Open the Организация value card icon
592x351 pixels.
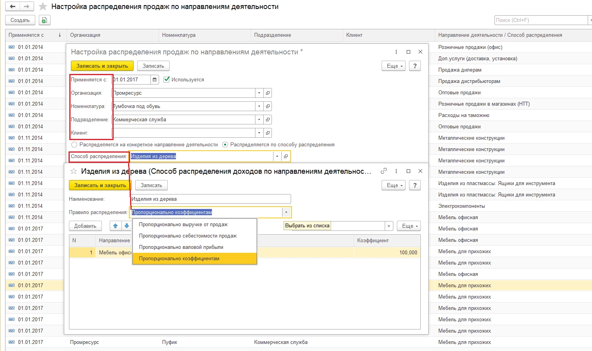268,93
